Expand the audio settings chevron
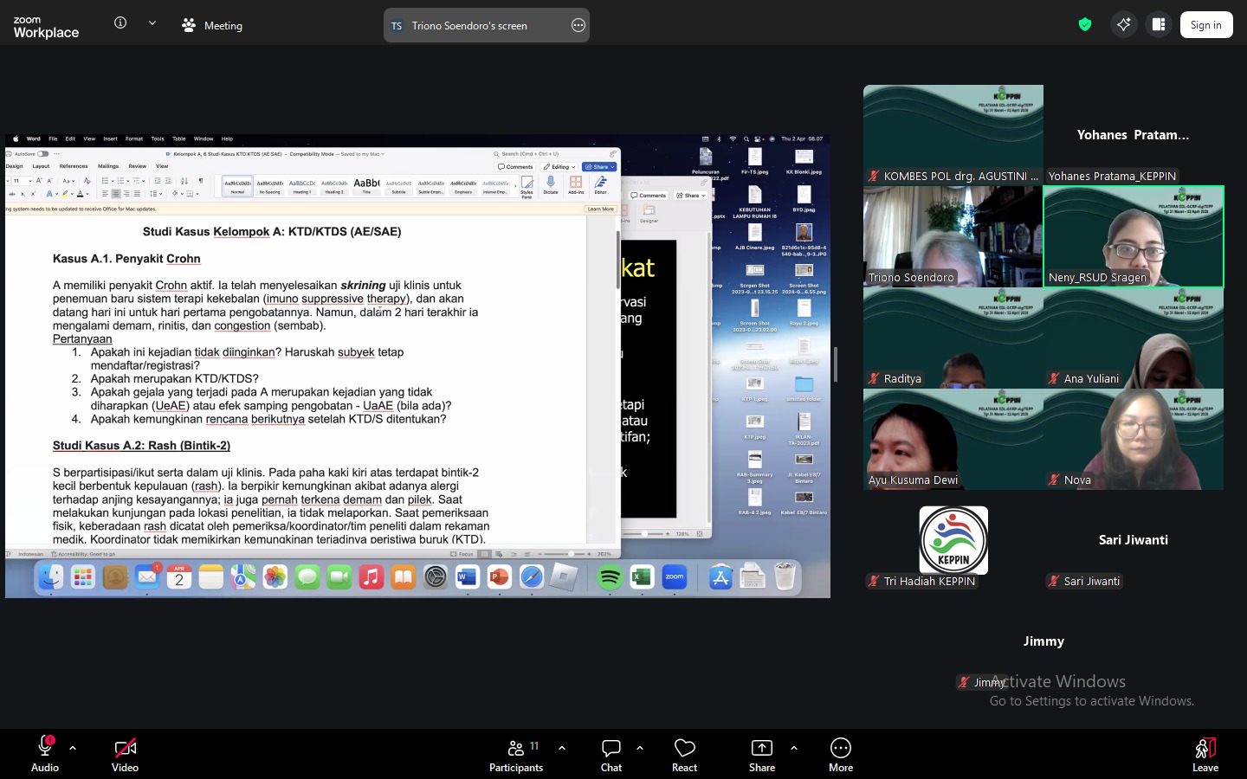Image resolution: width=1247 pixels, height=779 pixels. coord(73,748)
